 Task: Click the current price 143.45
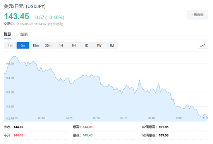[x=17, y=16]
